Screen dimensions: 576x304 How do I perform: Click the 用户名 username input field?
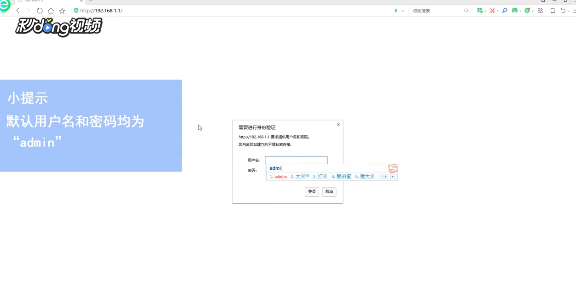[296, 160]
